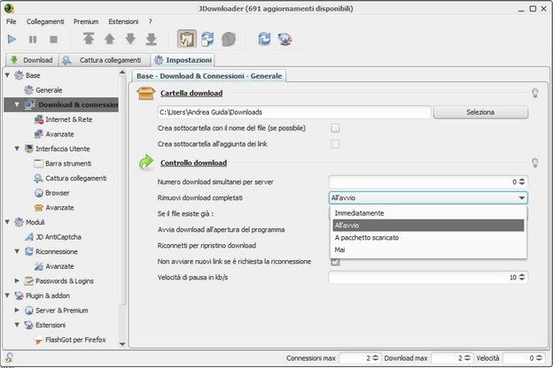Choose A pacchetto scaricato option
Screen dimensions: 553x368
click(x=428, y=238)
